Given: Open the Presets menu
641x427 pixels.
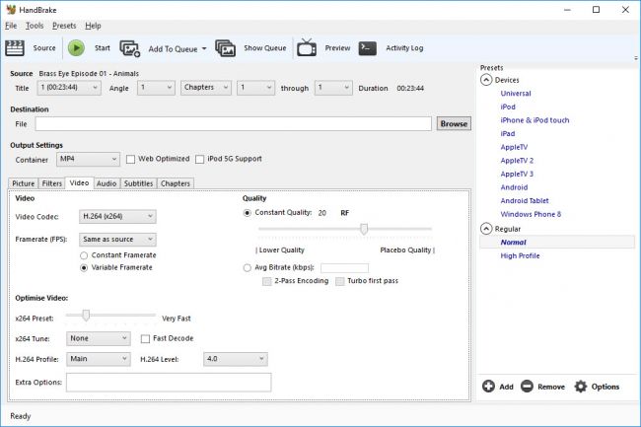Looking at the screenshot, I should [x=64, y=26].
